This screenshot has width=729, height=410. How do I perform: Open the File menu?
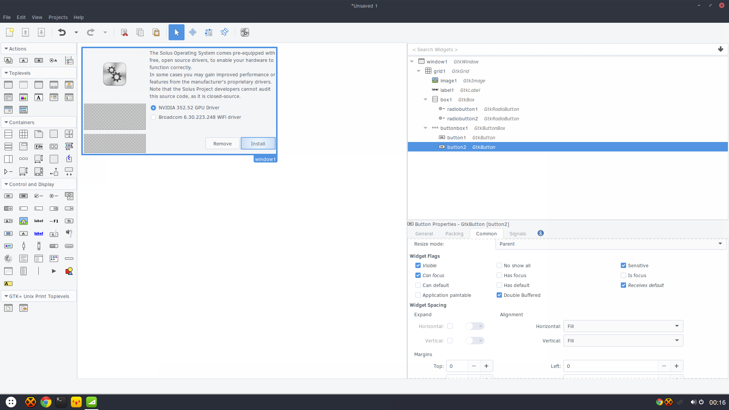pos(7,17)
